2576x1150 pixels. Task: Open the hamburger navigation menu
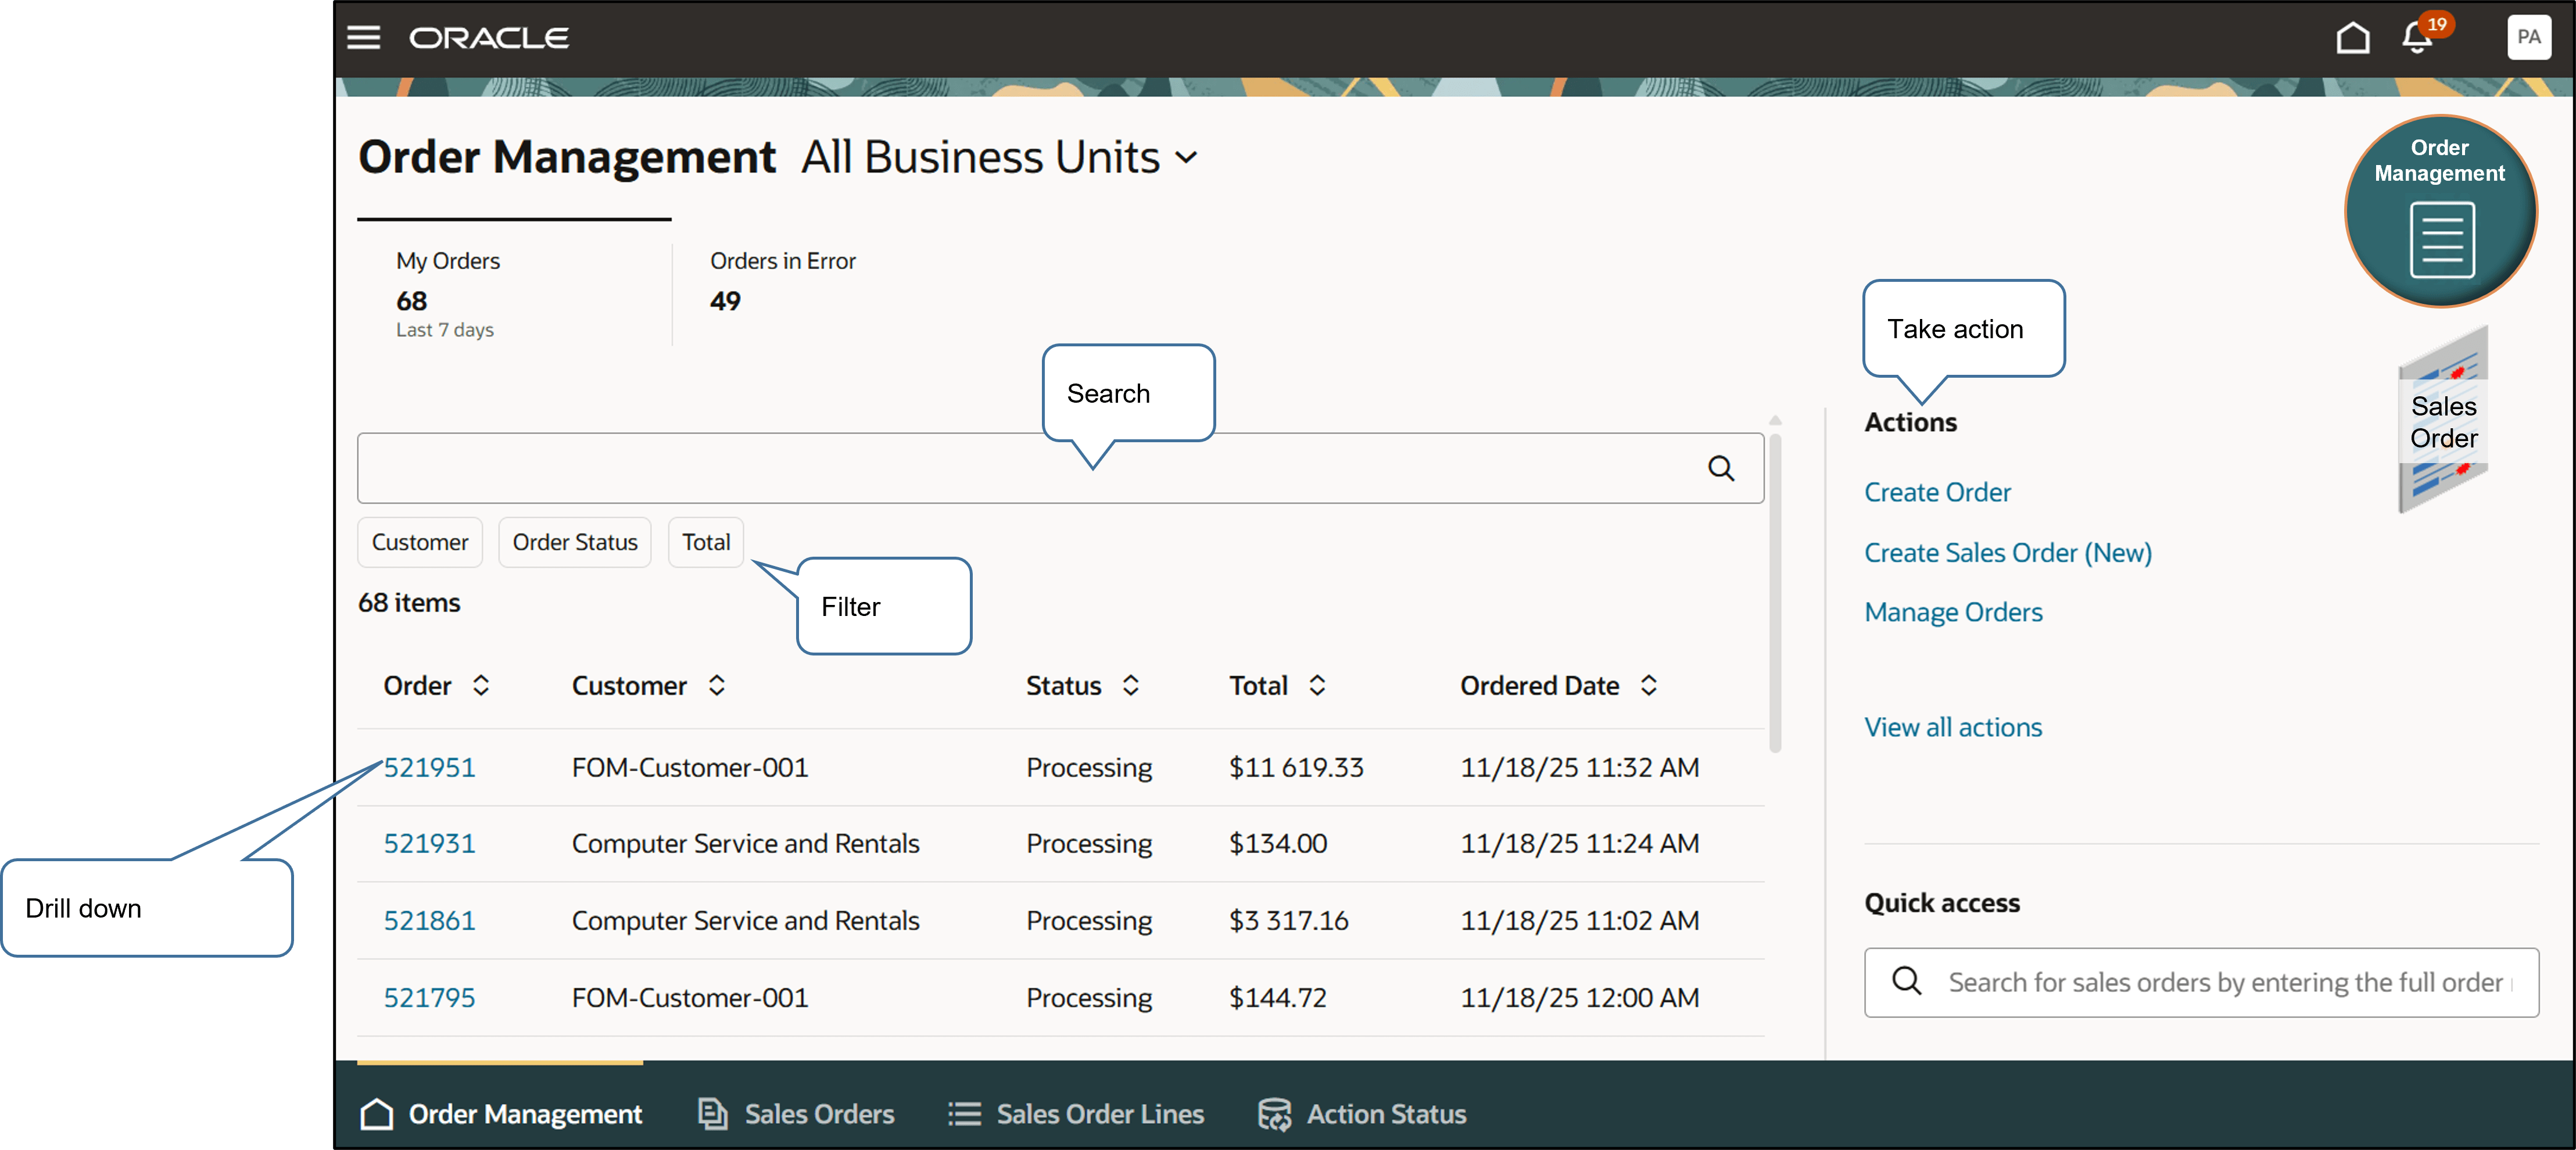[x=363, y=38]
